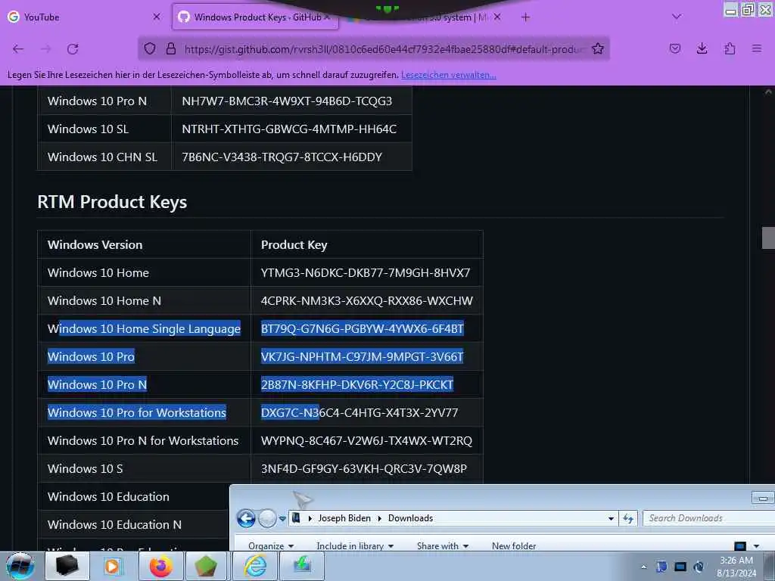Click the Windows 10 Pro key VK7JG
Screen dimensions: 775x581
(x=362, y=357)
